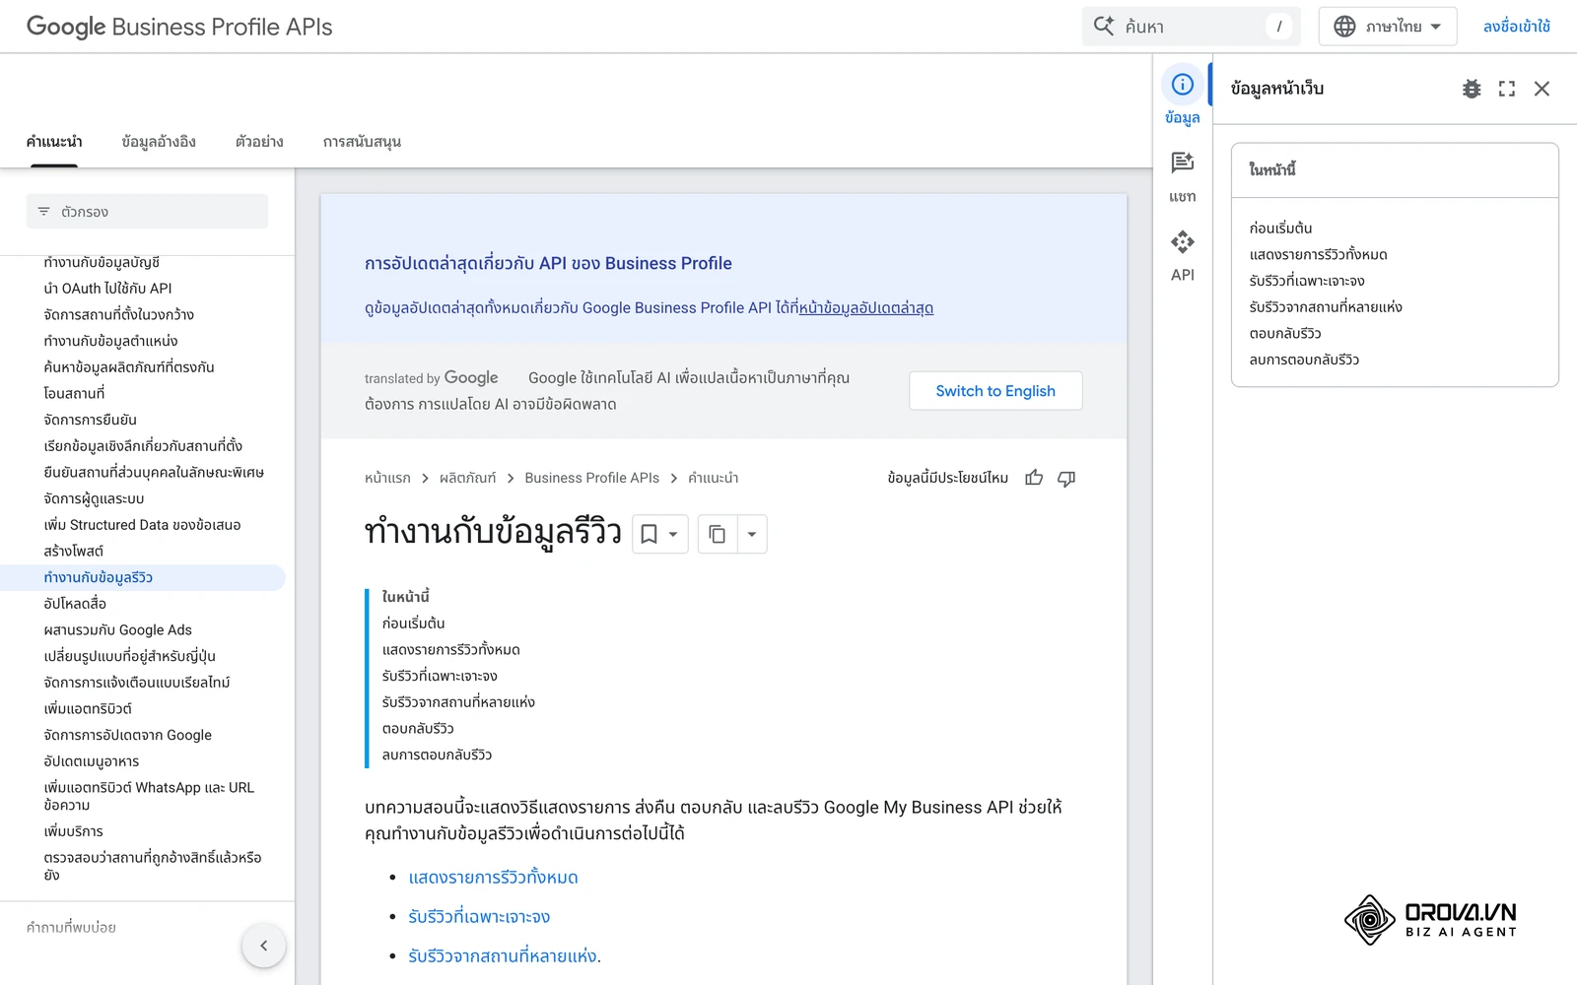Click the thumbs up helpful icon
The image size is (1577, 985).
(x=1034, y=478)
